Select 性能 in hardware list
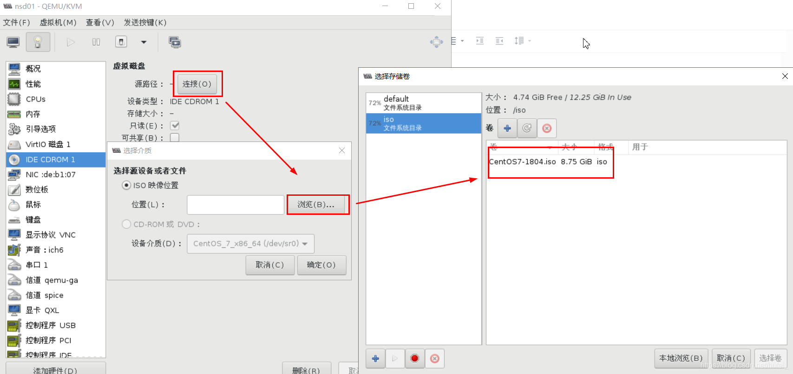793x374 pixels. tap(56, 84)
